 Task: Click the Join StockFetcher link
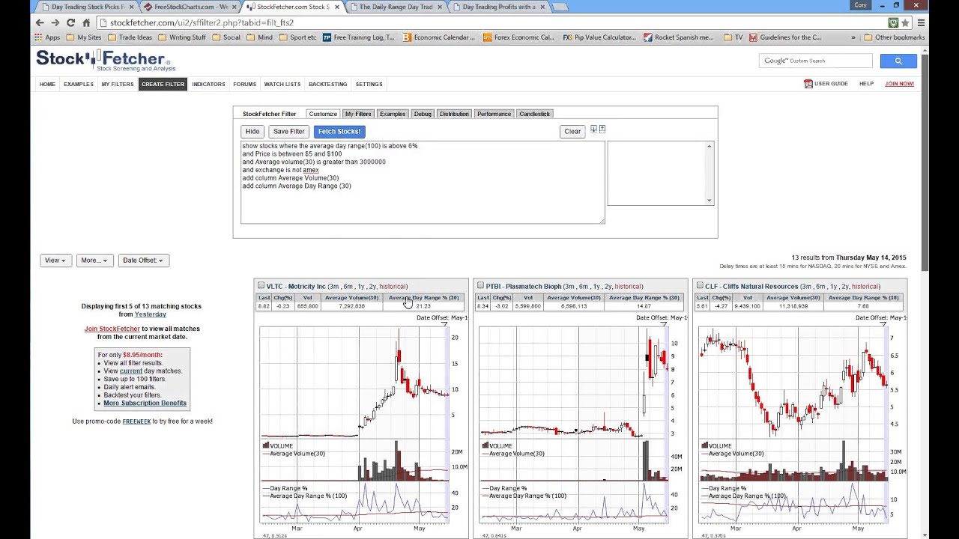[112, 329]
